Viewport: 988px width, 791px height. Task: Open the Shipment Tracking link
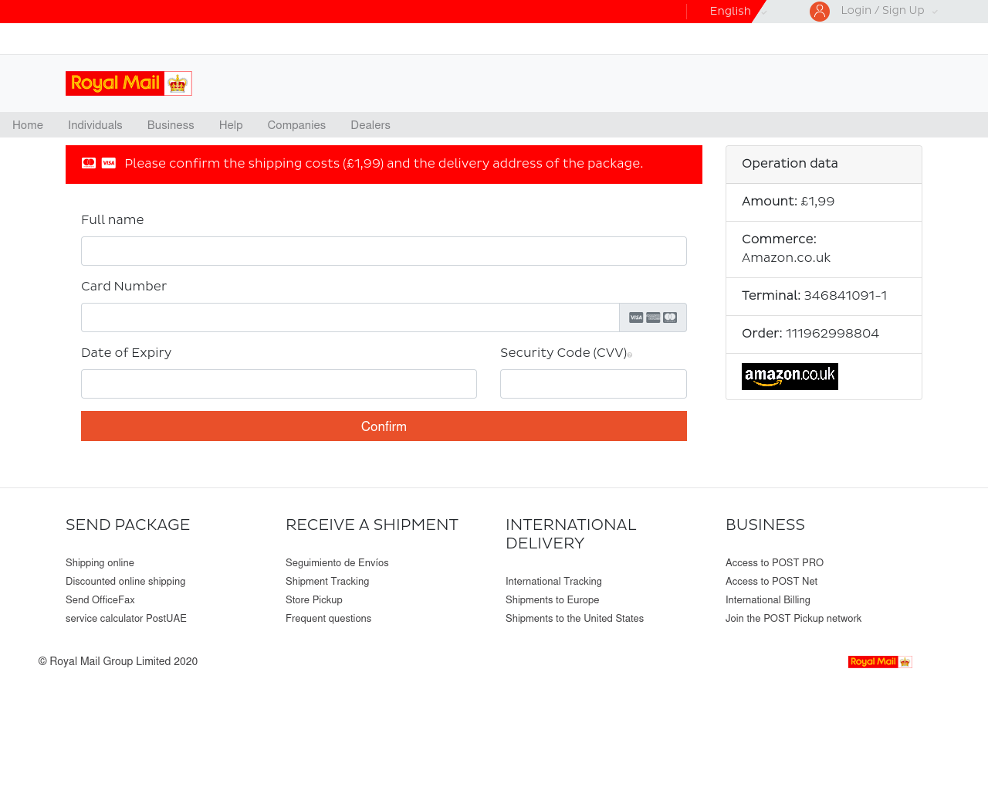327,582
